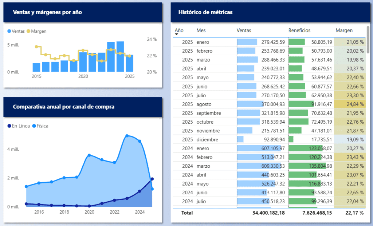Click the Beneficios column header
Viewport: 373px width, 226px height.
point(299,31)
